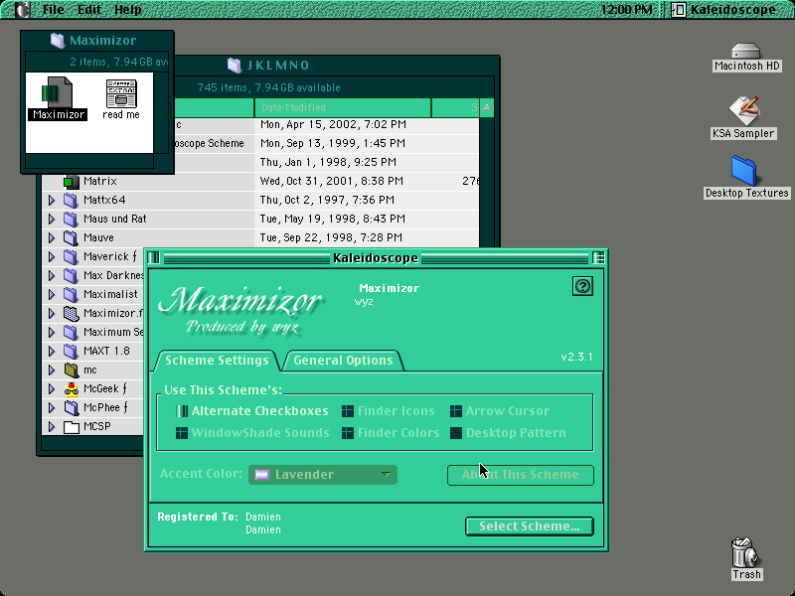The image size is (795, 596).
Task: Expand the Maverick ƒ folder triangle
Action: click(52, 256)
